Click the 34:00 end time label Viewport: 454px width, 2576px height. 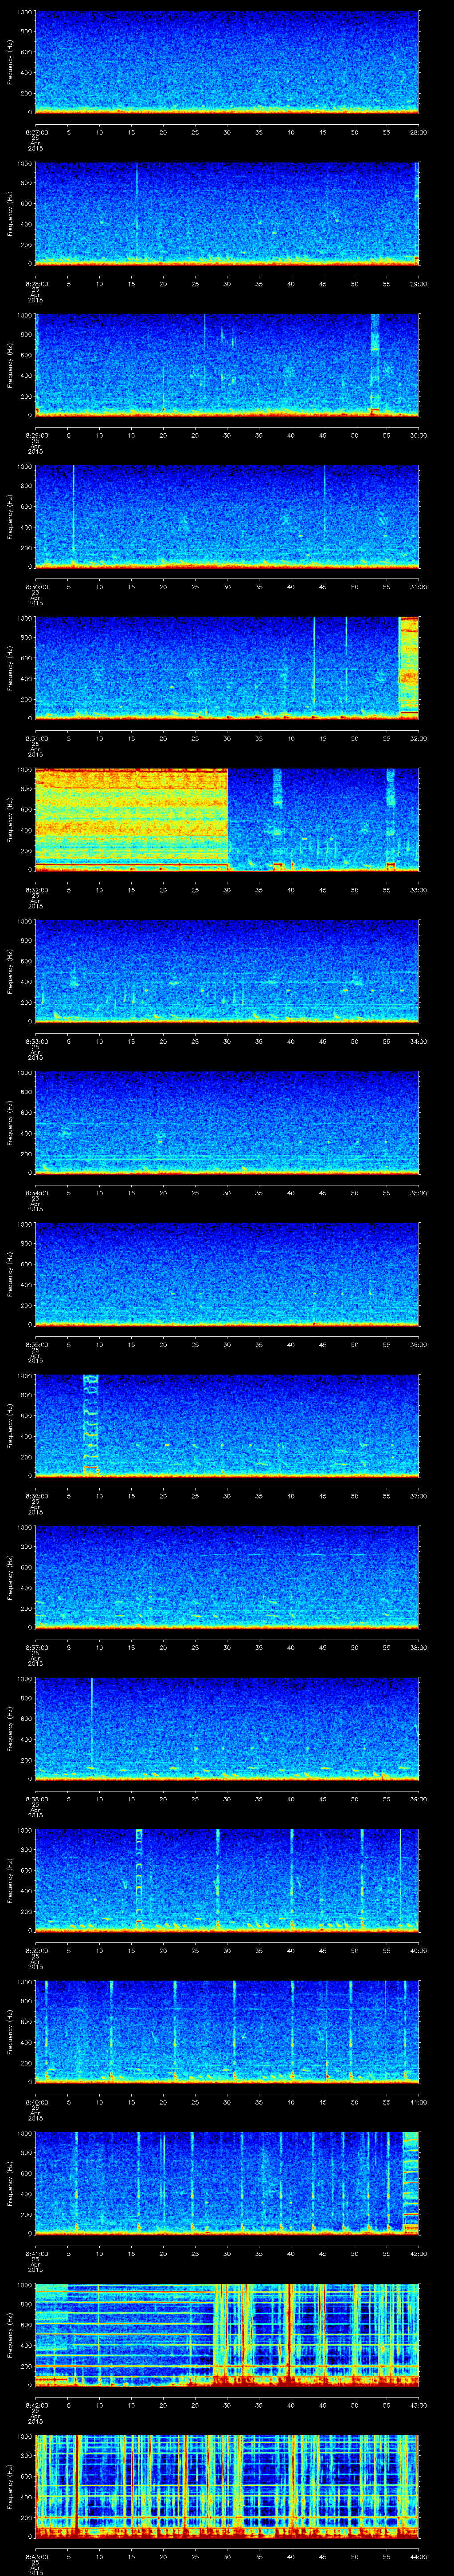click(x=419, y=1041)
